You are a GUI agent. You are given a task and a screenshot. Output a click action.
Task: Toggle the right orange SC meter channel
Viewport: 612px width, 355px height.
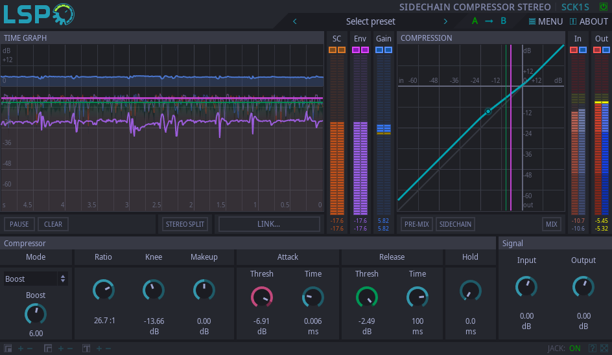coord(342,50)
